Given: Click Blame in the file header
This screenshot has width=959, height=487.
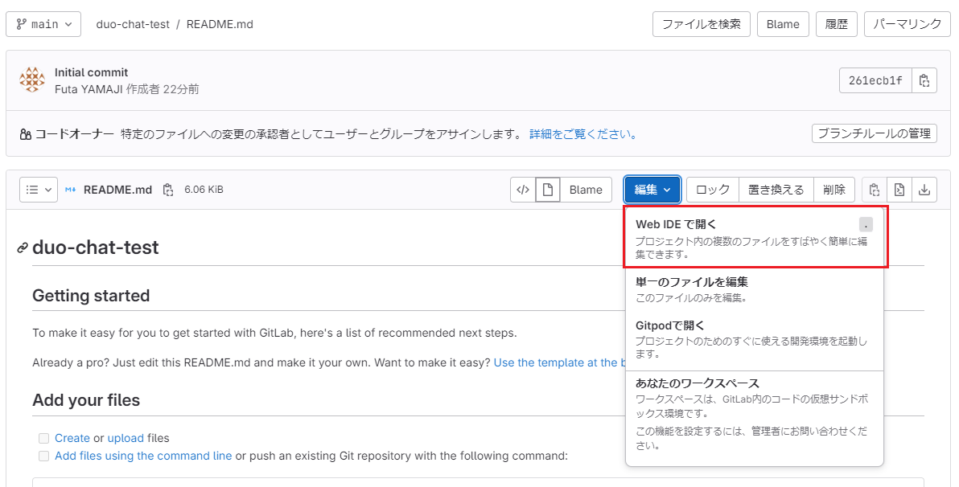Looking at the screenshot, I should pyautogui.click(x=586, y=190).
